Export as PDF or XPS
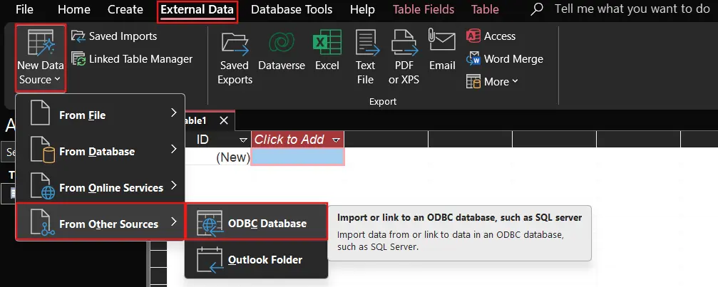The width and height of the screenshot is (718, 287). (x=404, y=58)
